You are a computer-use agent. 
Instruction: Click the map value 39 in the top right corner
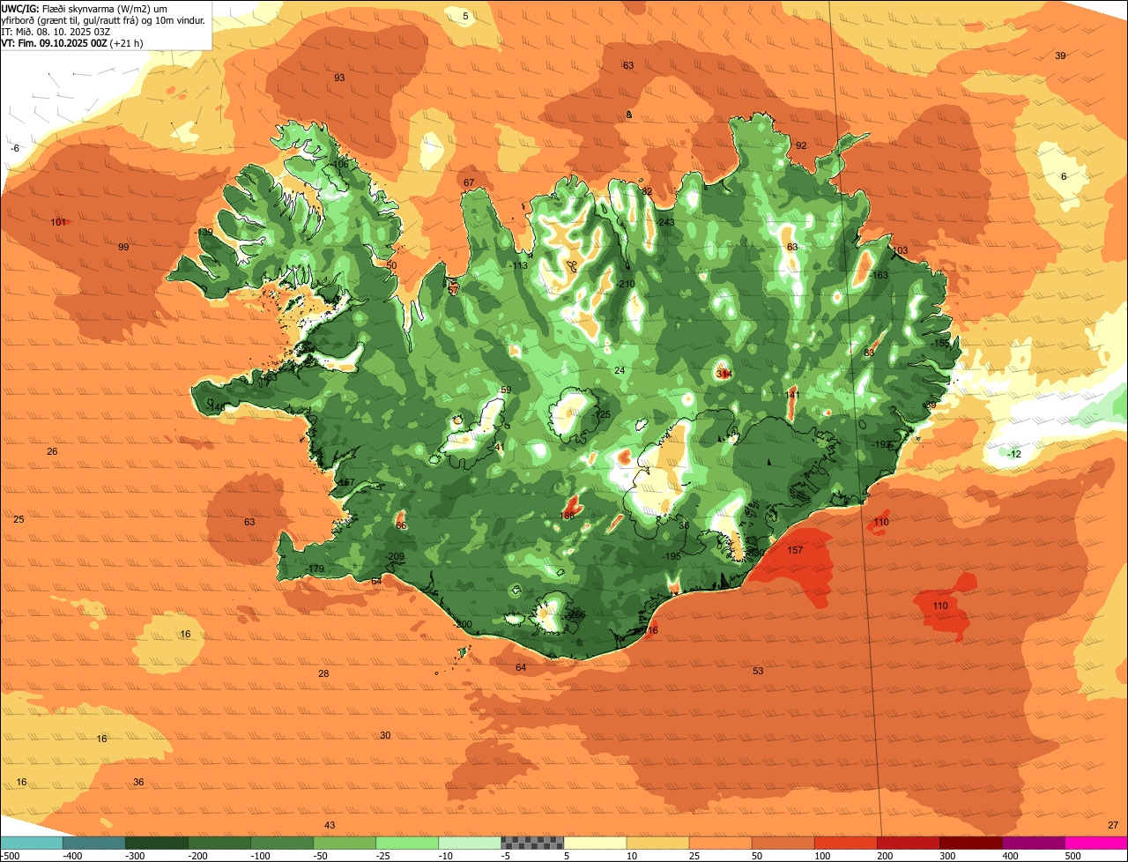click(x=1060, y=56)
